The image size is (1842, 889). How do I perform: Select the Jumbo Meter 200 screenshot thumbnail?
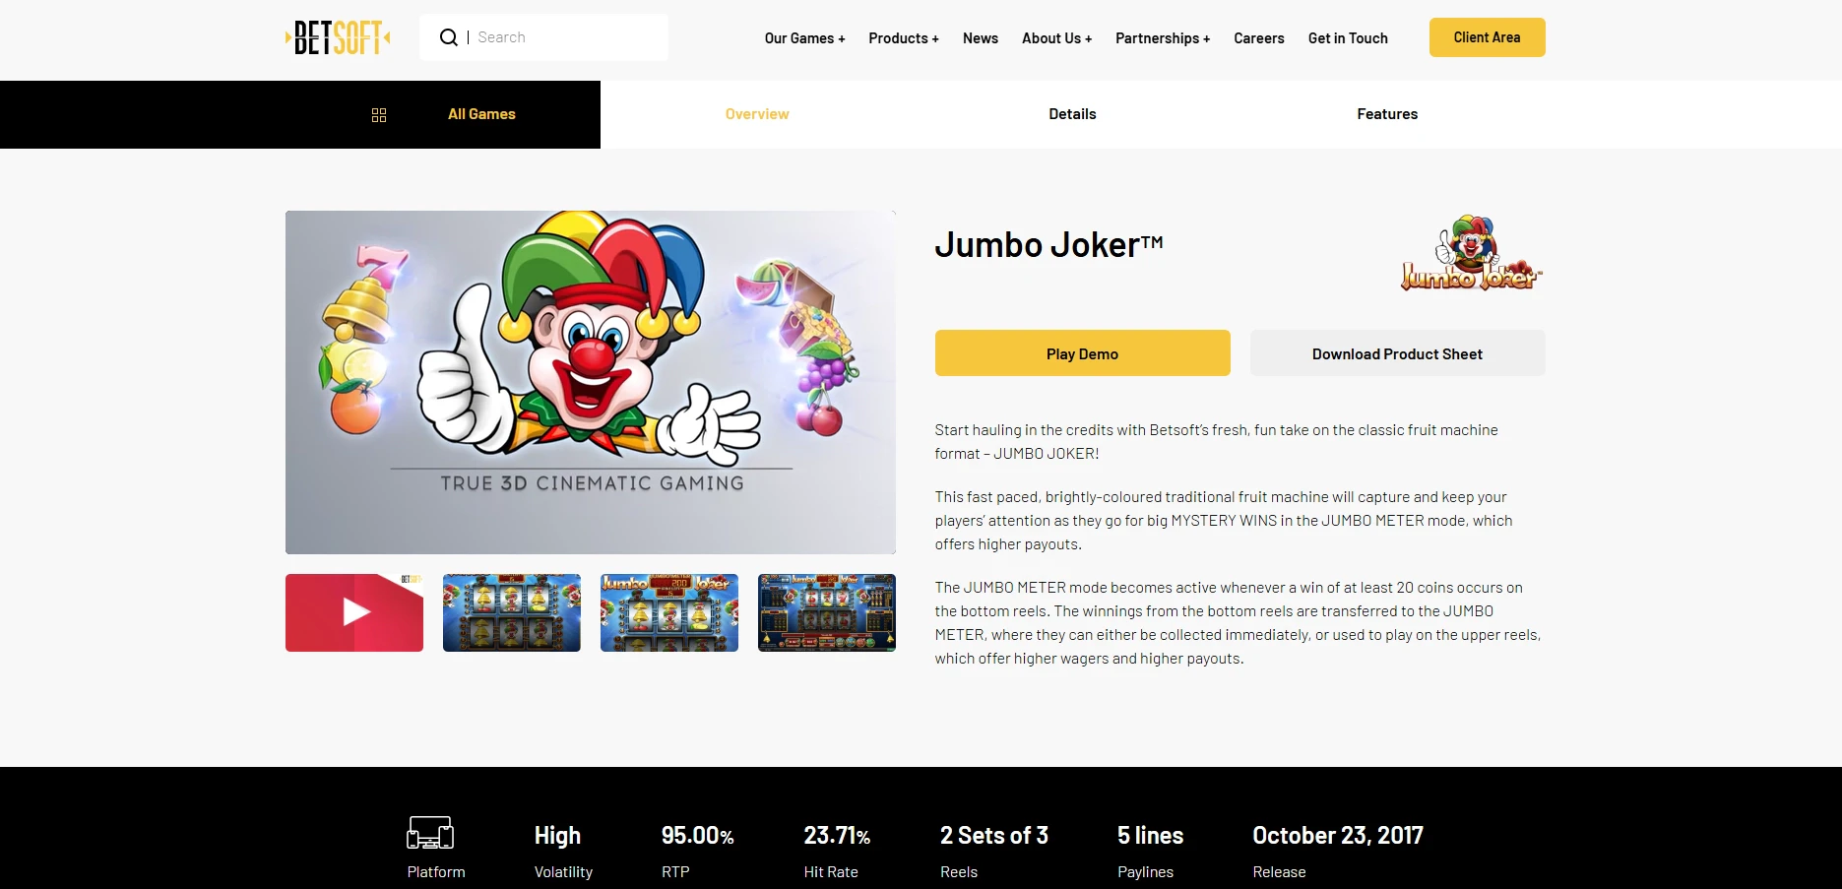pos(669,612)
